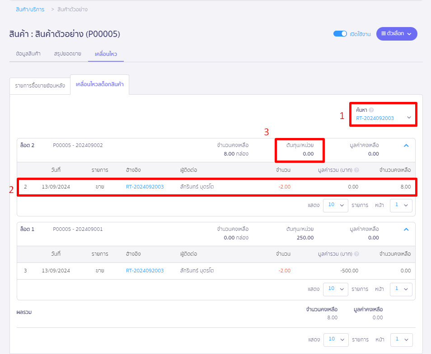431x354 pixels.
Task: Open rows-per-page dropdown in ล็อต 2
Action: [336, 205]
